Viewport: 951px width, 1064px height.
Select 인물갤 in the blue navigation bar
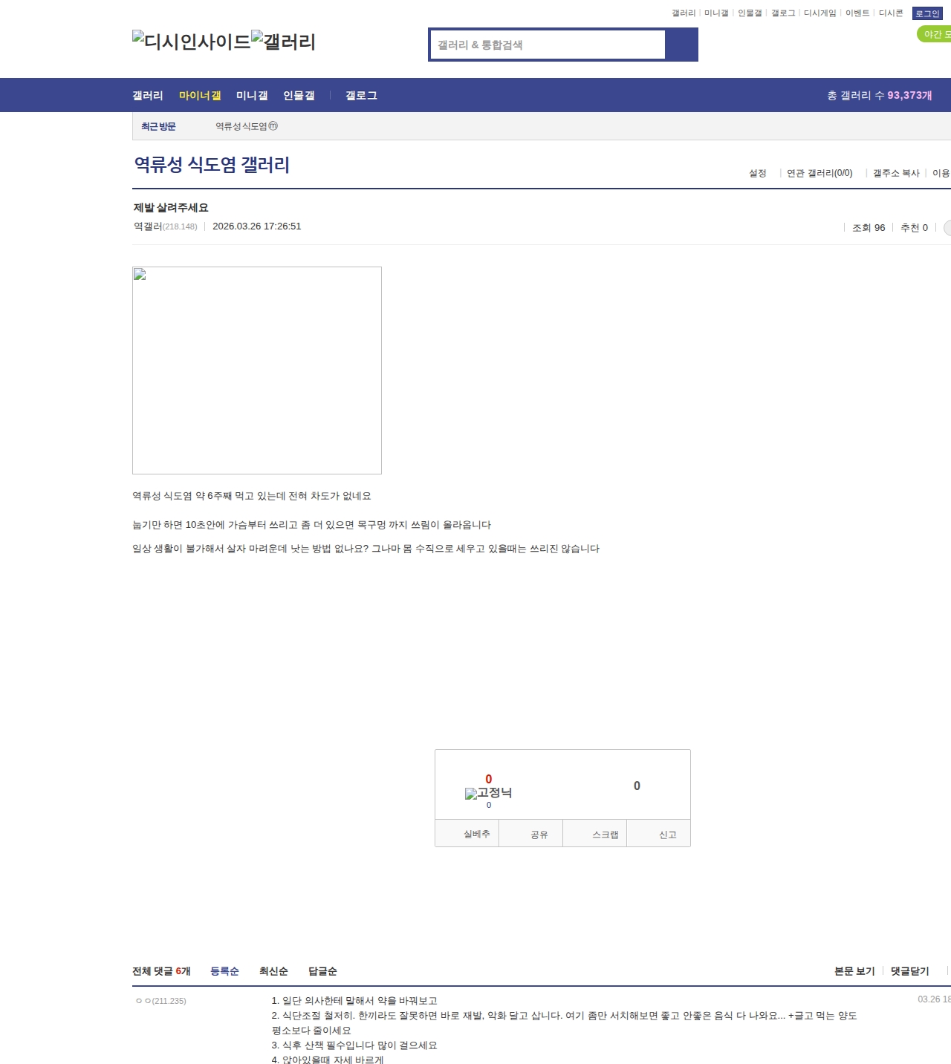point(299,96)
